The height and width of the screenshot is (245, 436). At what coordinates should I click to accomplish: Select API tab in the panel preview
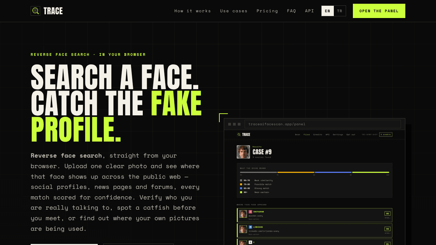[327, 134]
